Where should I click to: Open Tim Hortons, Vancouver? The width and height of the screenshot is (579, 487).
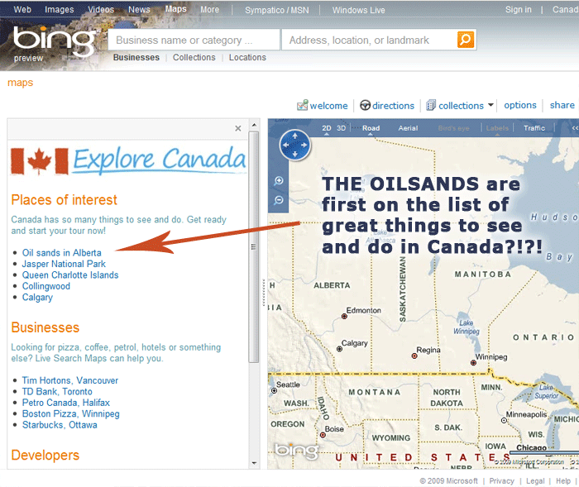[70, 380]
